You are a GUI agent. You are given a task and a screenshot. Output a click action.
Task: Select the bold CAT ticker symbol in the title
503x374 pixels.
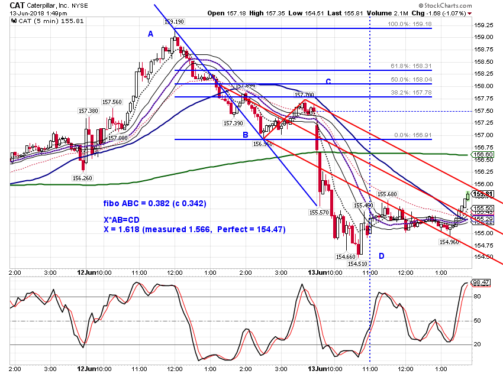pos(17,5)
